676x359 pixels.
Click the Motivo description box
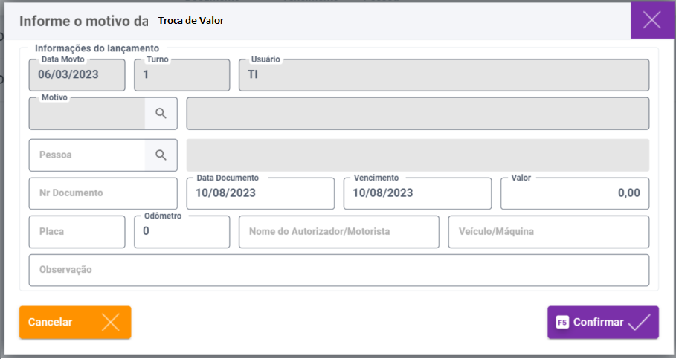tap(417, 113)
